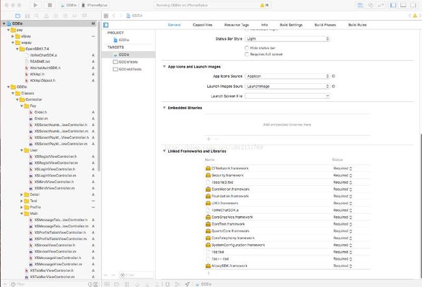The height and width of the screenshot is (287, 422).
Task: Open App Icons Source asset arrow button
Action: pyautogui.click(x=333, y=76)
